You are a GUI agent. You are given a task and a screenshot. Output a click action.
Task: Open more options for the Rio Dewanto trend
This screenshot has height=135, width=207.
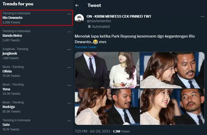point(69,14)
